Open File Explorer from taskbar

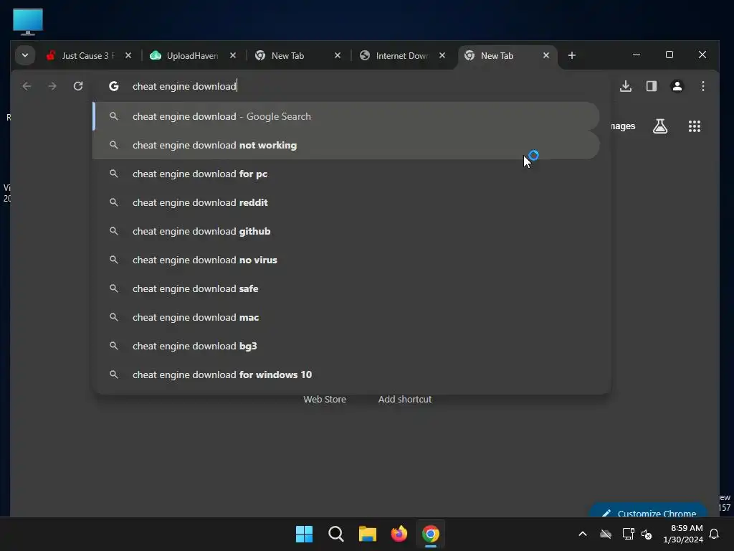368,534
